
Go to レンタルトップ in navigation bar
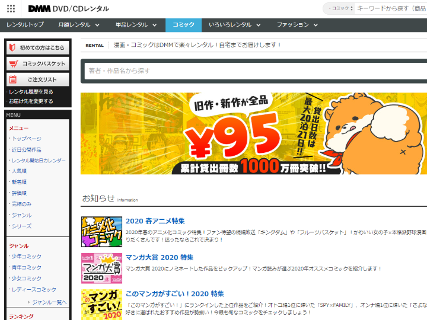click(25, 25)
